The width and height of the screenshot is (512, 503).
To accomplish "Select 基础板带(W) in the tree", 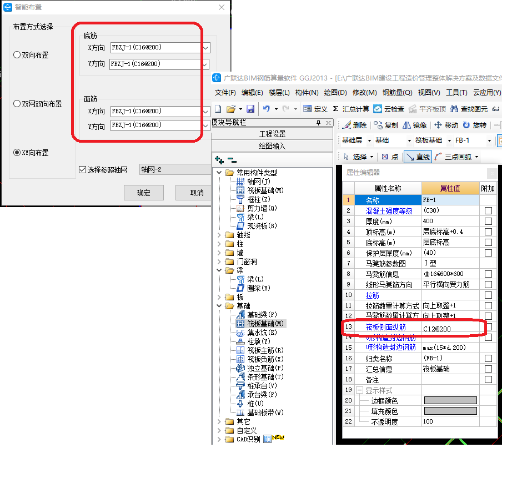I will click(260, 413).
